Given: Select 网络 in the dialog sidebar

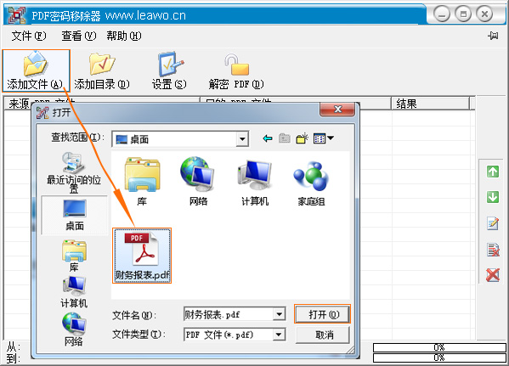Looking at the screenshot, I should 74,329.
